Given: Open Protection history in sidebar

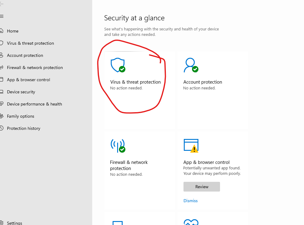Looking at the screenshot, I should point(24,129).
